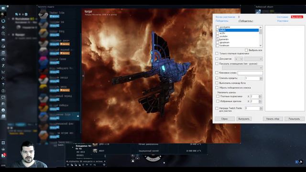Expand the chat channel dropdown at the bottom
The image size is (306, 172).
[105, 161]
